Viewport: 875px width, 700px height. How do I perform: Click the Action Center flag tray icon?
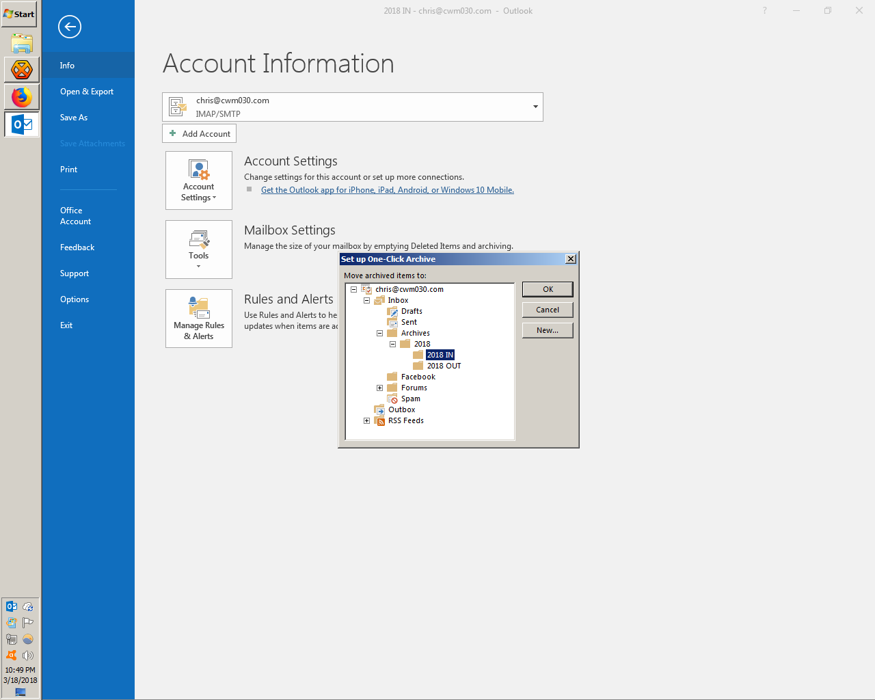(28, 623)
